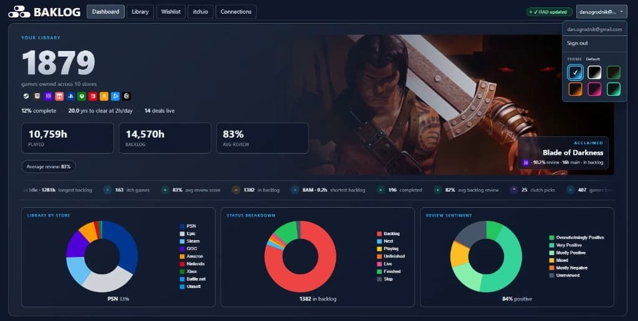Open the itch.io tab

coord(201,12)
